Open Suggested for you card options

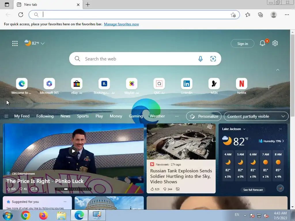tap(65, 202)
